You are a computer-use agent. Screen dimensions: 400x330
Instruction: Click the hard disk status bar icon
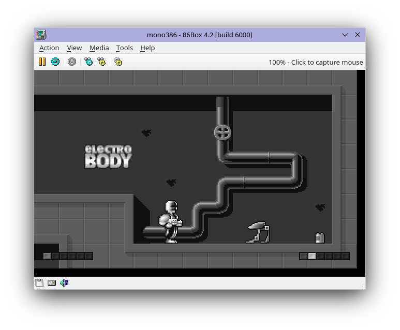(x=52, y=283)
